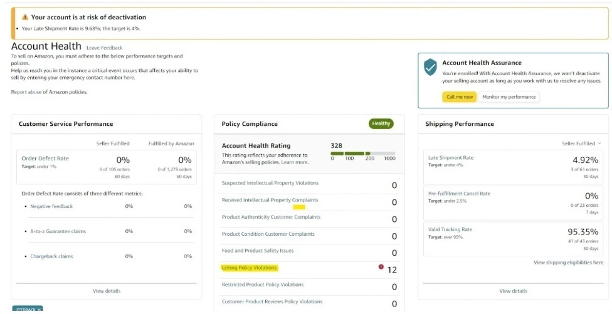
Task: Click the Seller Fulfilled column header in Customer Service
Action: [113, 144]
